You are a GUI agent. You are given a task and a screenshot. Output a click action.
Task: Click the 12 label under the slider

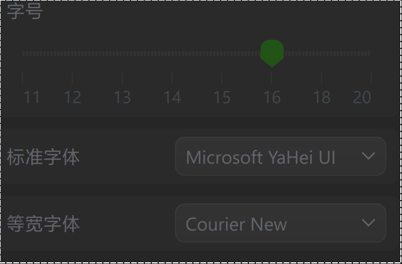pos(72,97)
